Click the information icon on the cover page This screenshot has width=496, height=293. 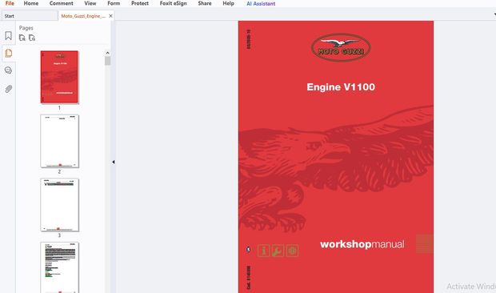263,251
